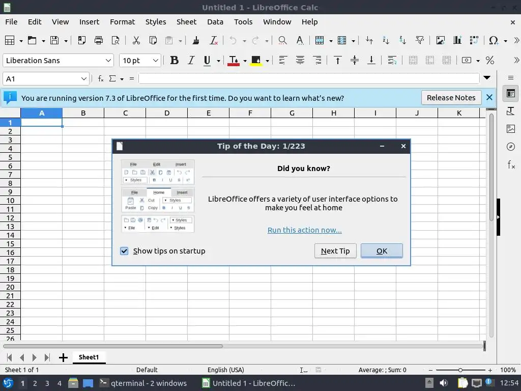Click the Next Tip button
The height and width of the screenshot is (391, 521).
coord(335,251)
